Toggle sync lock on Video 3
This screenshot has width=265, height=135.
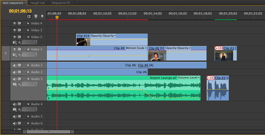[19, 30]
